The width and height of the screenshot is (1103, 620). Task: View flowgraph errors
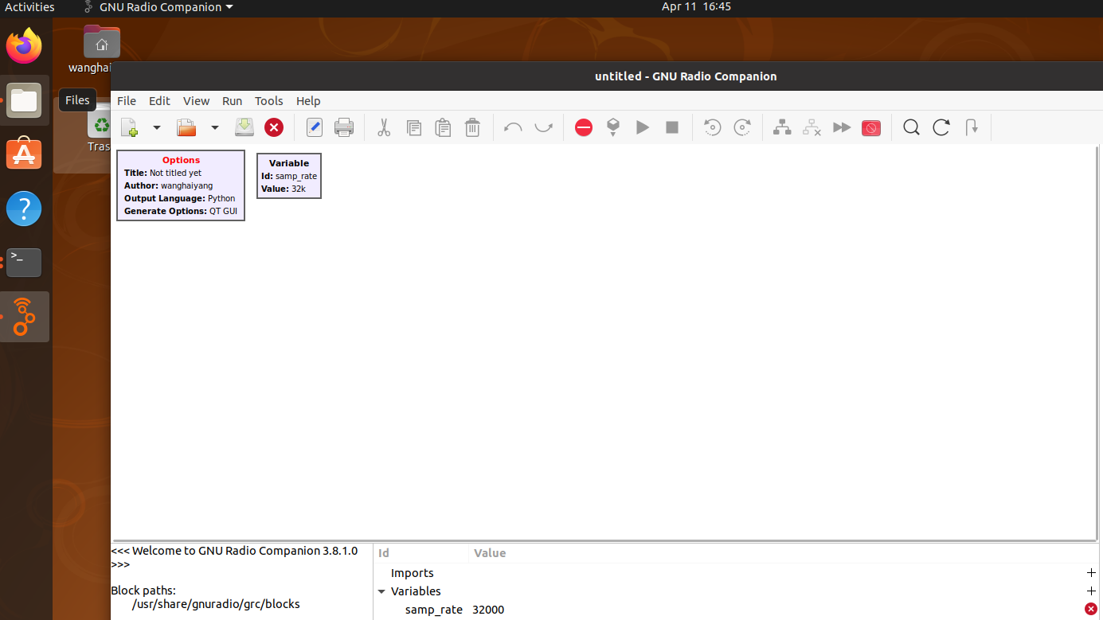[584, 127]
